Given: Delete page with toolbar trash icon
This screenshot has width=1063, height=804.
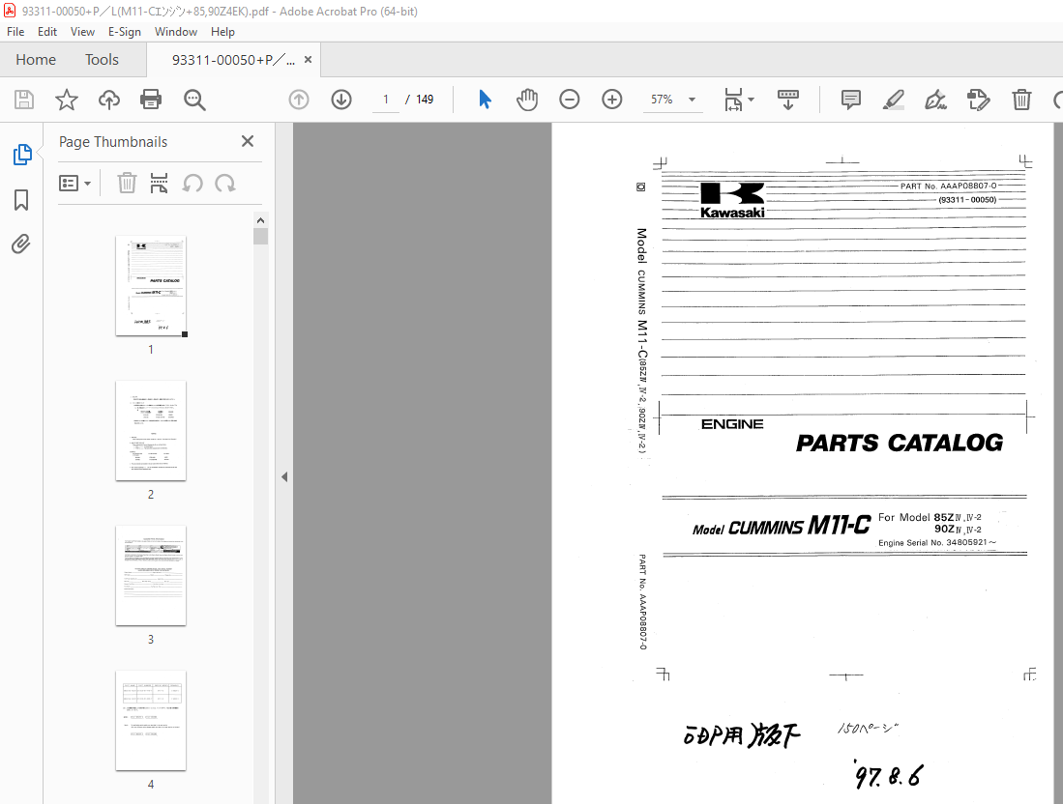Looking at the screenshot, I should tap(1021, 100).
